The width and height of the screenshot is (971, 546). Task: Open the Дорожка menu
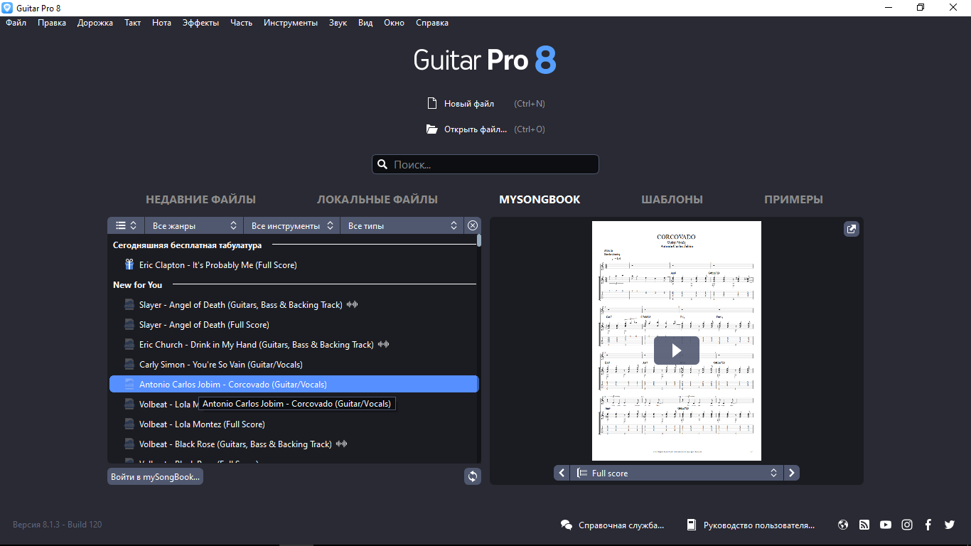95,23
